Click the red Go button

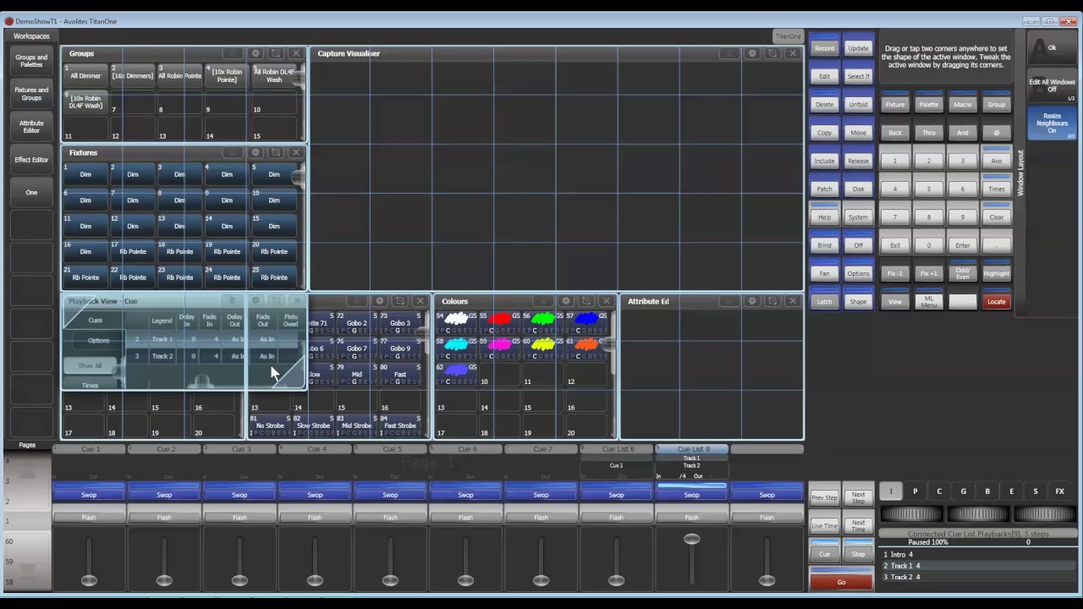click(x=841, y=582)
